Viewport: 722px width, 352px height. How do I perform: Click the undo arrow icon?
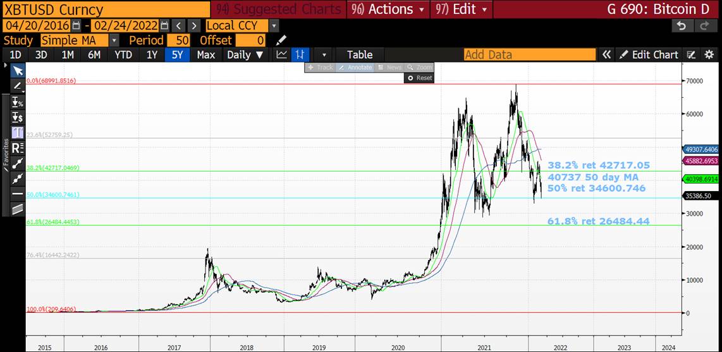681,26
